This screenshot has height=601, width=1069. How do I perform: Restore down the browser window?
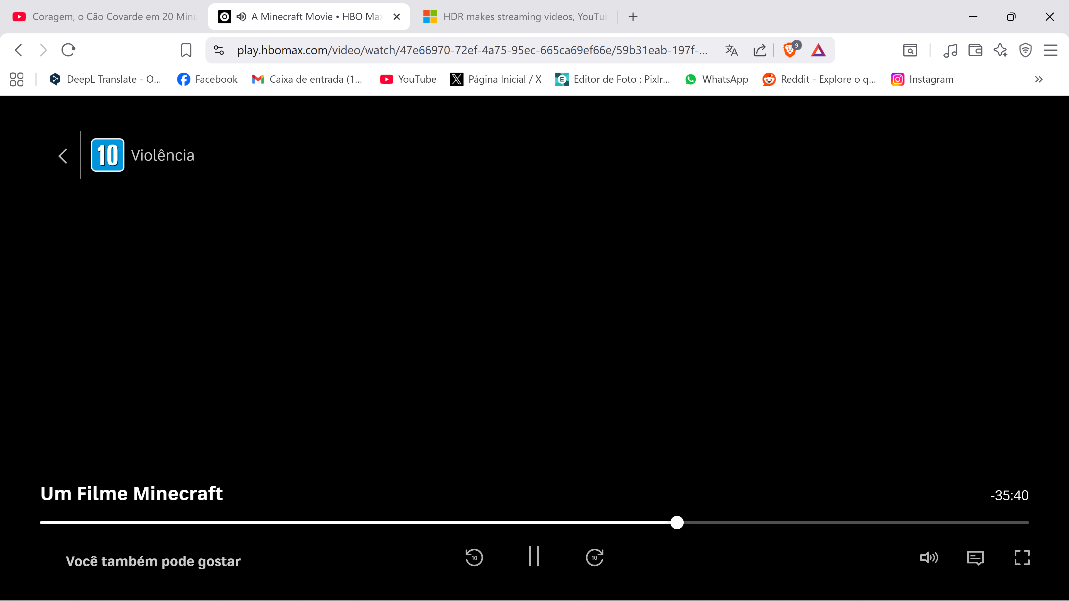click(x=1011, y=17)
